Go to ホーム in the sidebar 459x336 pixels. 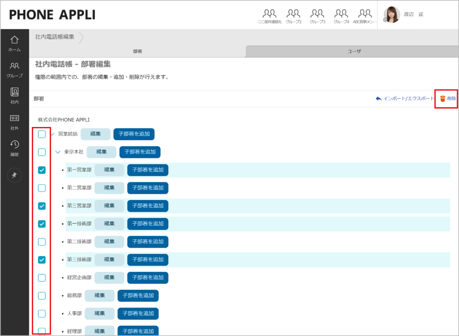click(x=14, y=44)
